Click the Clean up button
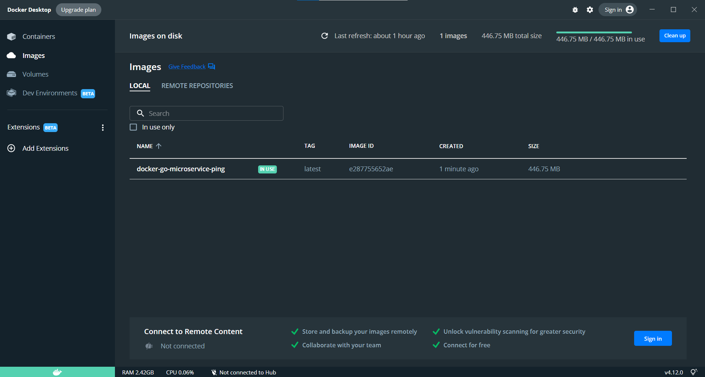The width and height of the screenshot is (705, 377). [x=674, y=36]
